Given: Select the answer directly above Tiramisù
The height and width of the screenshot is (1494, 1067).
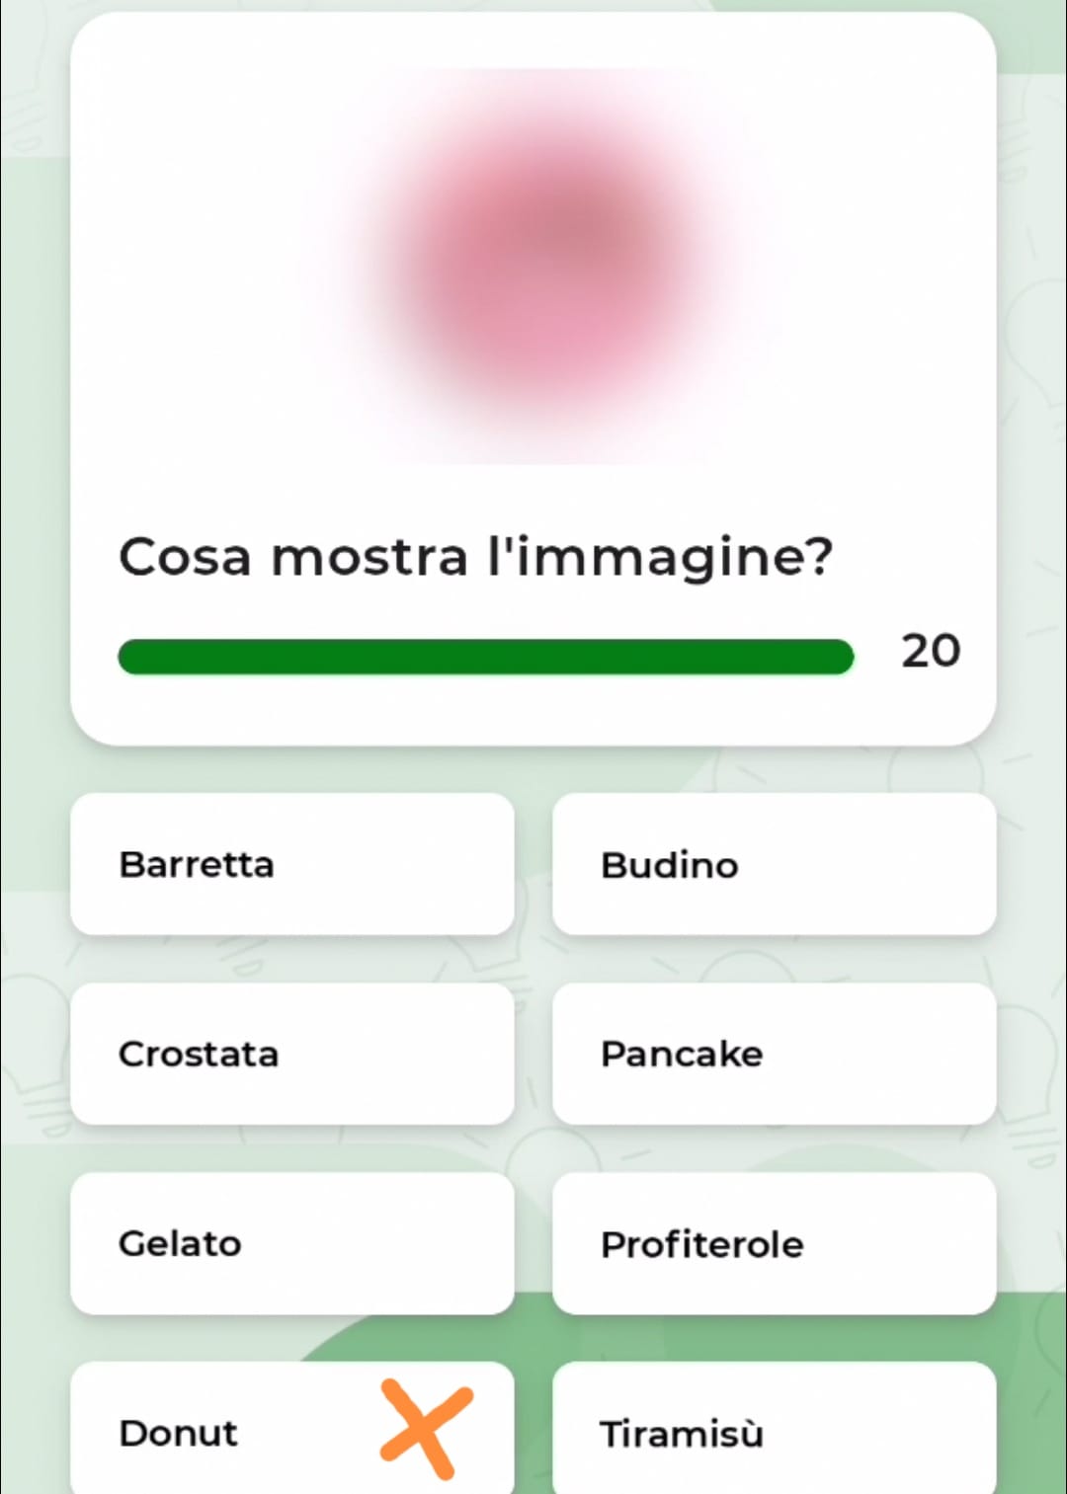Looking at the screenshot, I should [774, 1243].
